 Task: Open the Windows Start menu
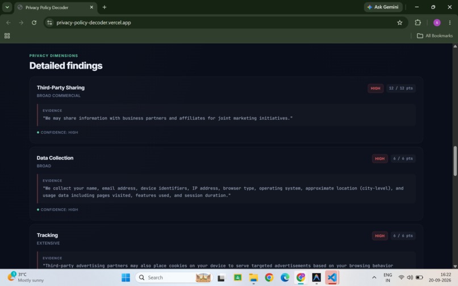click(126, 277)
